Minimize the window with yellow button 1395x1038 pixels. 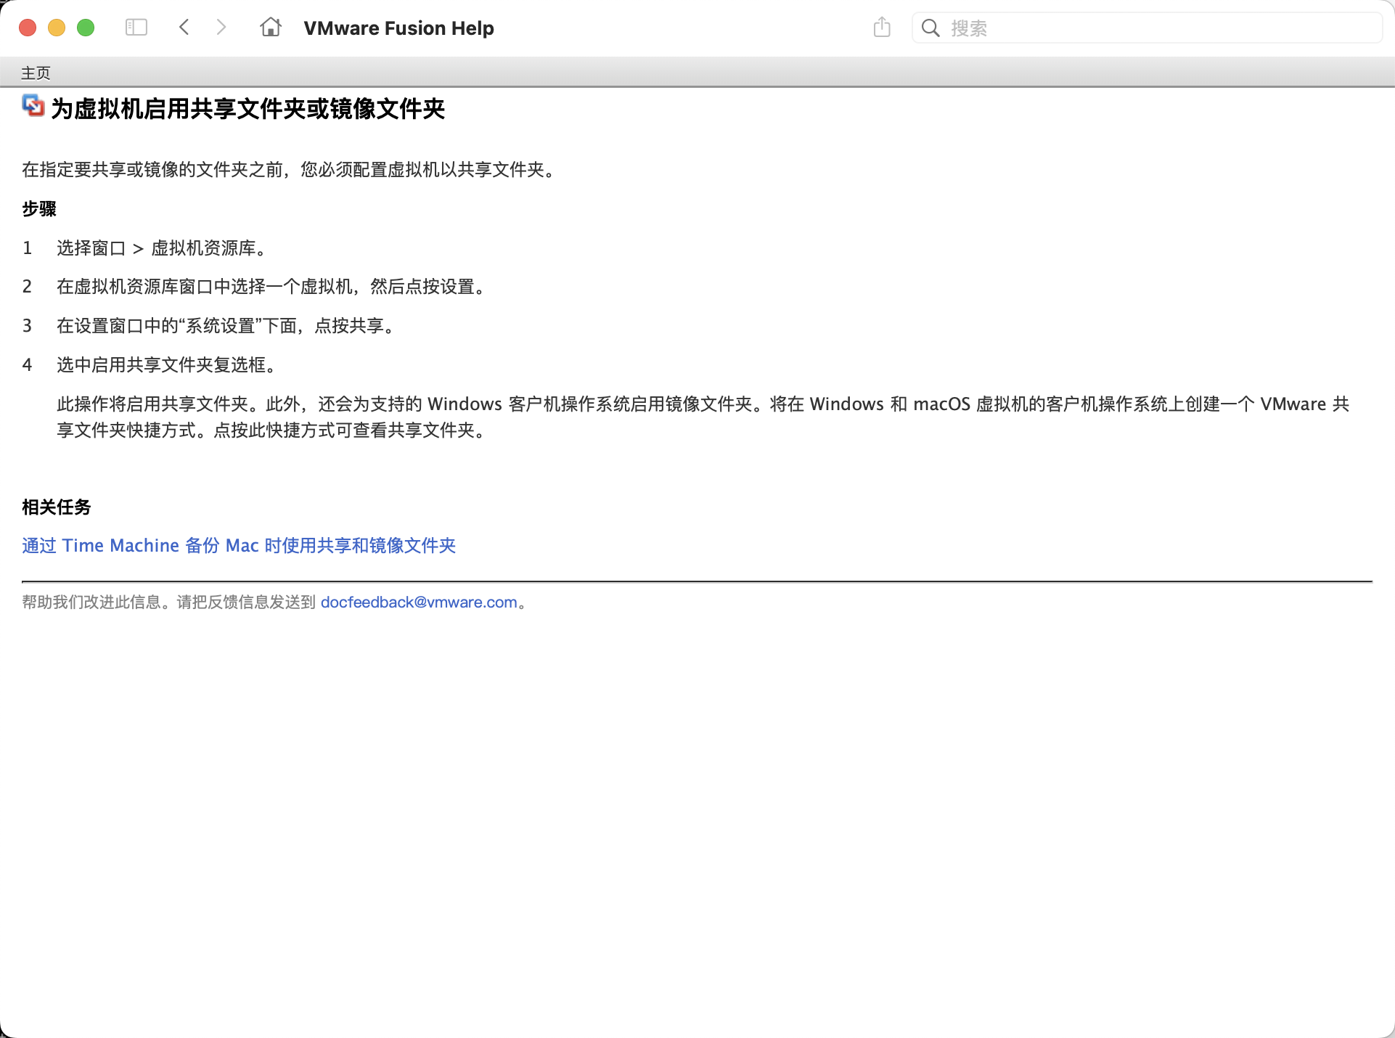pyautogui.click(x=57, y=28)
